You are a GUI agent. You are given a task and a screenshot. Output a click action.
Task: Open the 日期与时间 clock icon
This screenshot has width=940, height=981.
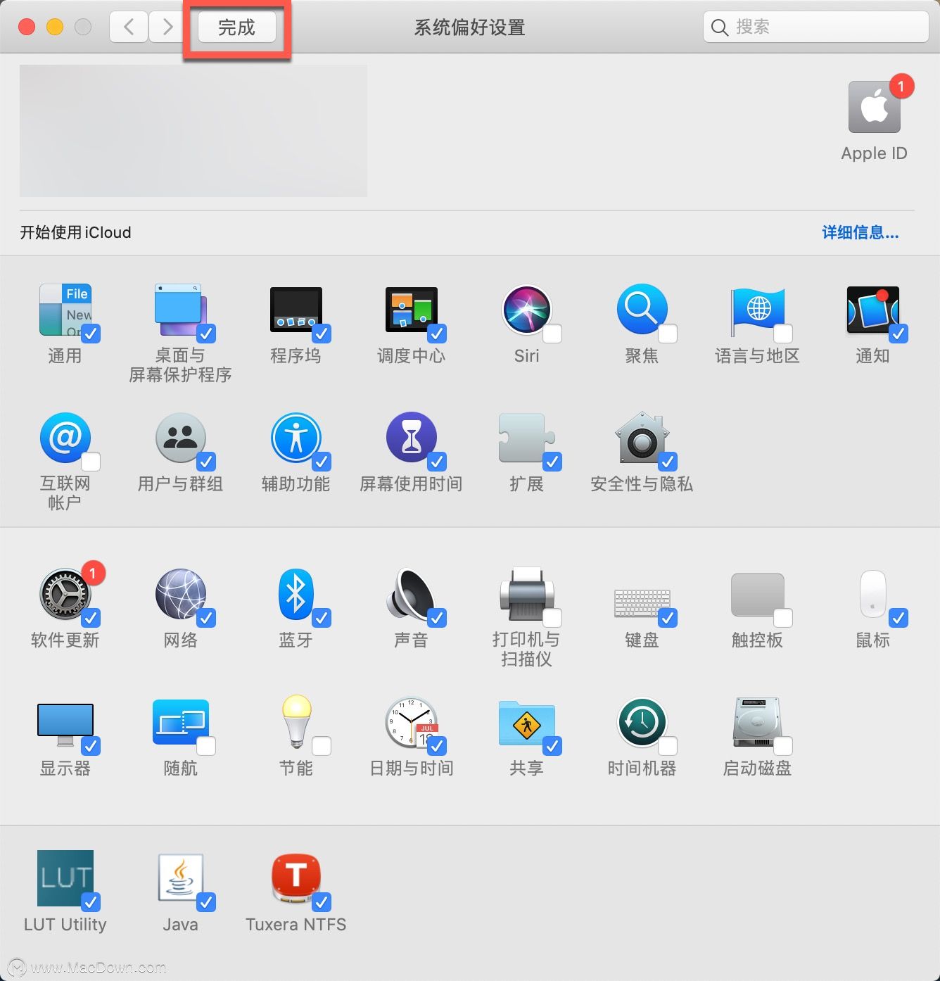(411, 722)
